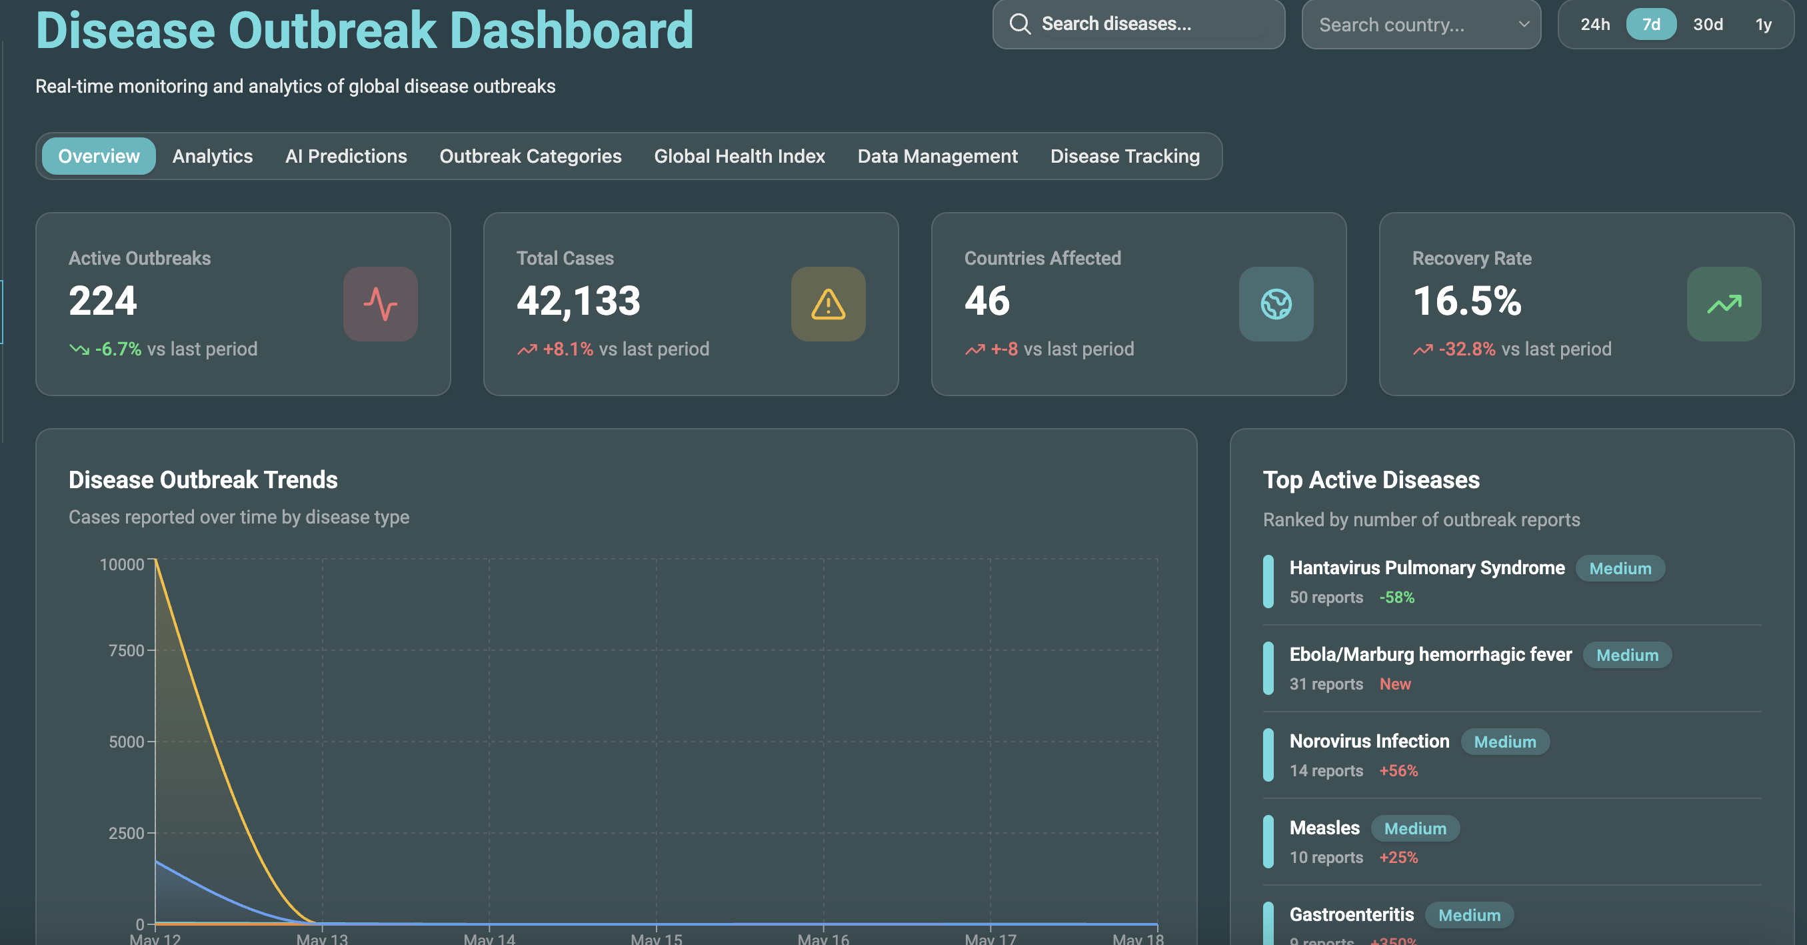This screenshot has width=1807, height=945.
Task: Click the down-trend arrow beside -6.7%
Action: pos(79,349)
